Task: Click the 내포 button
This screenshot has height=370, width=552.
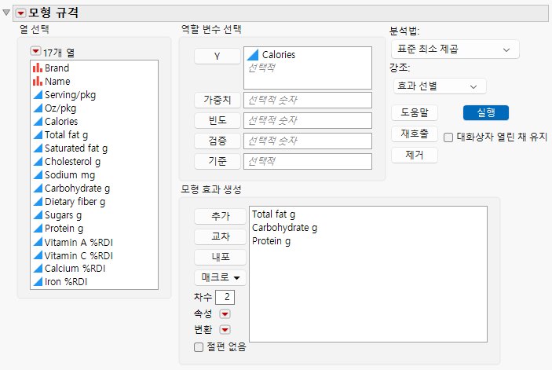Action: (x=220, y=258)
